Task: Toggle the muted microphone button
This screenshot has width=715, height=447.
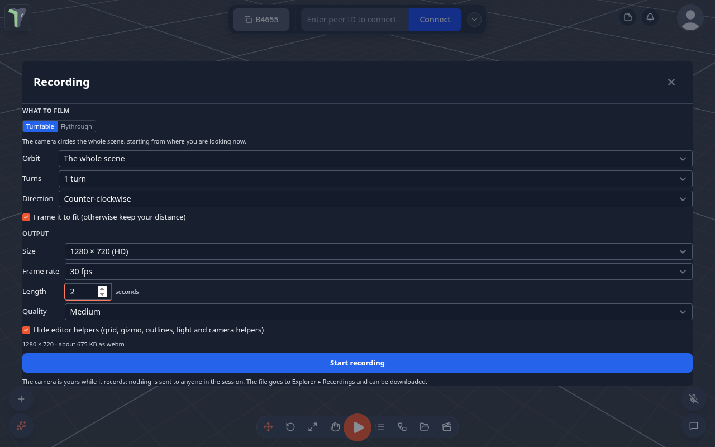Action: click(x=694, y=399)
